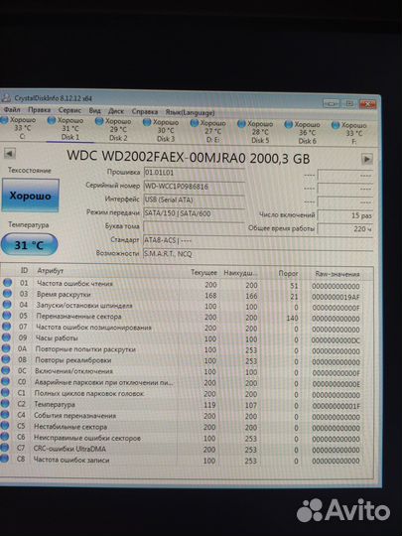Click status icon for Переназначенные сектора row

pos(7,316)
